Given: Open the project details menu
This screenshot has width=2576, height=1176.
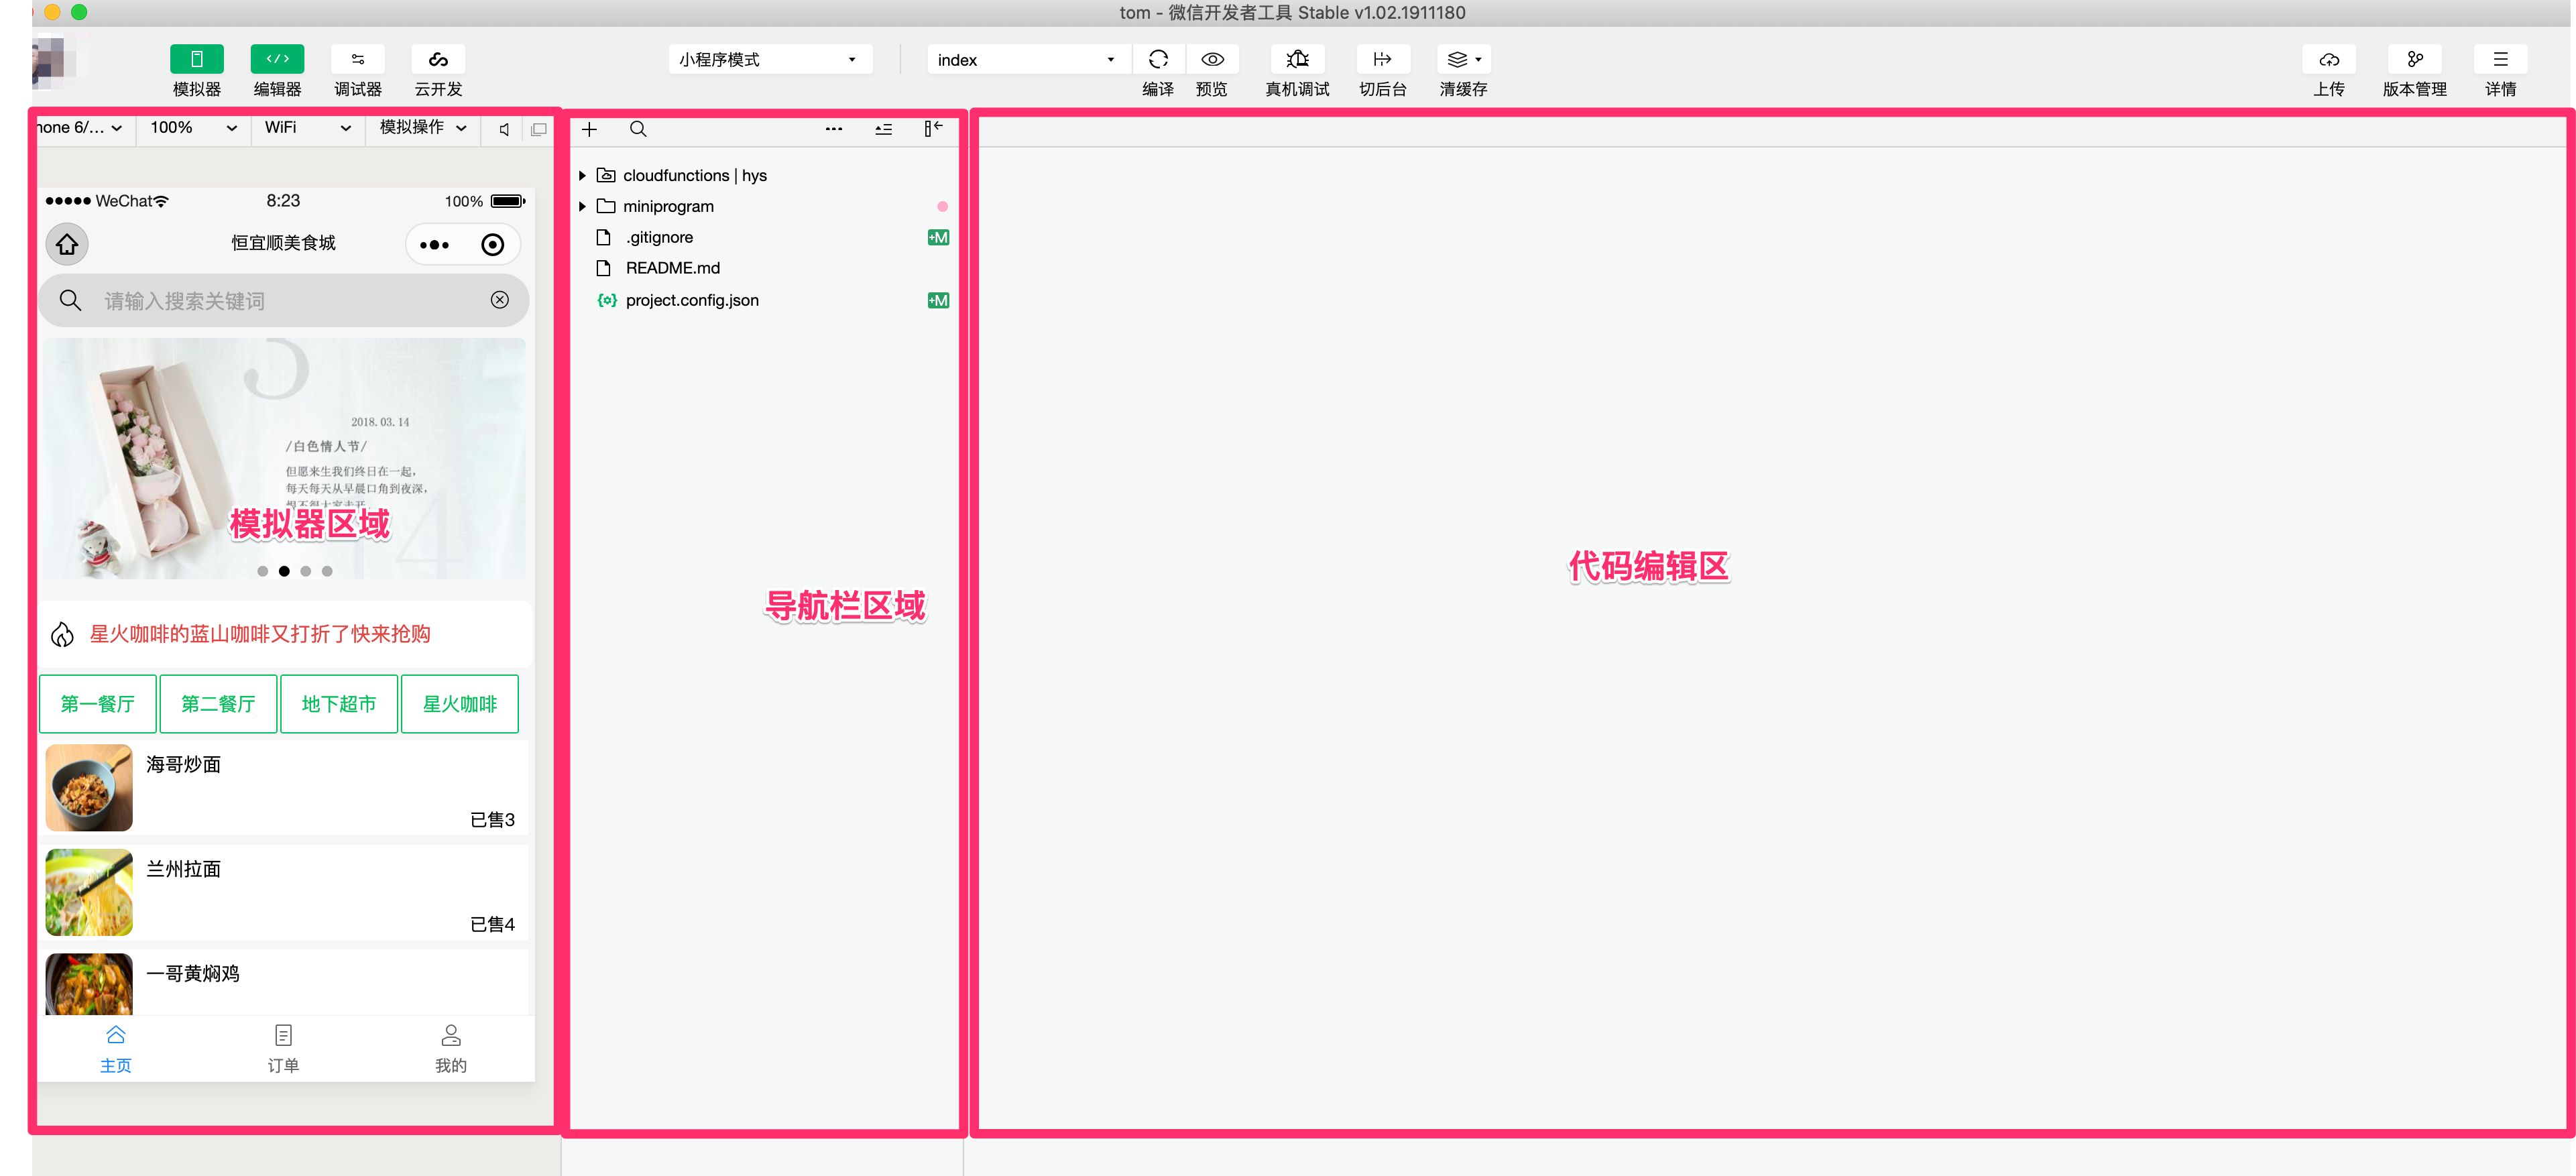Looking at the screenshot, I should (x=2500, y=59).
